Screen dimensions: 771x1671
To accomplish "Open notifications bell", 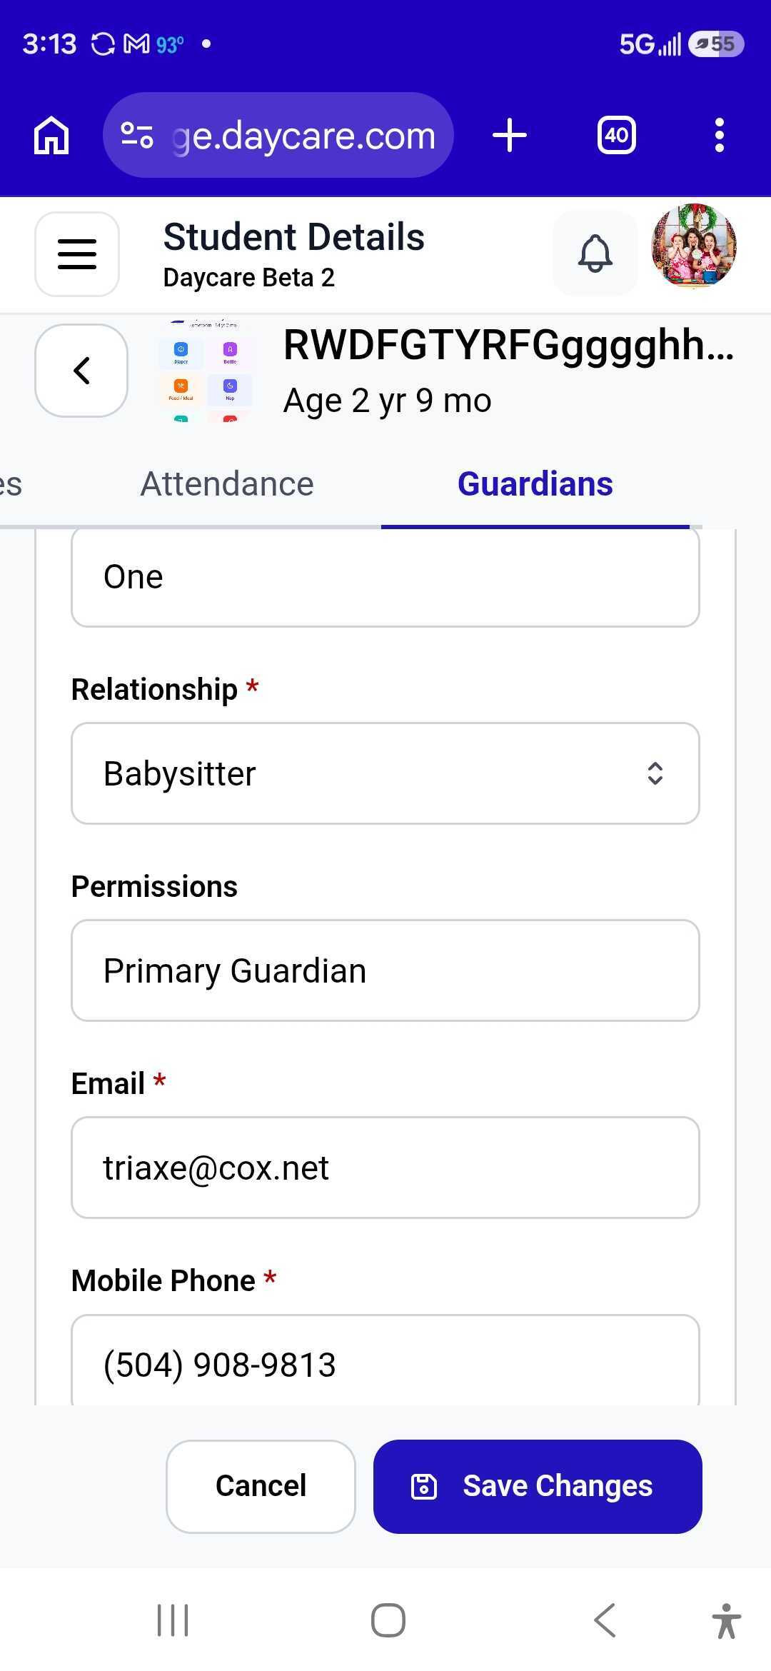I will [595, 254].
